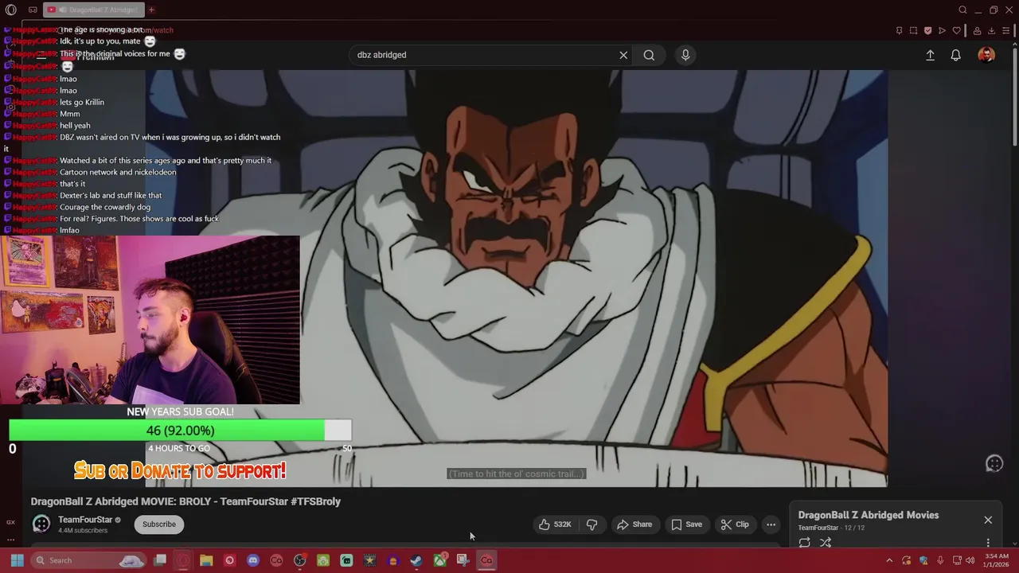
Task: Open a new browser tab
Action: pyautogui.click(x=151, y=10)
